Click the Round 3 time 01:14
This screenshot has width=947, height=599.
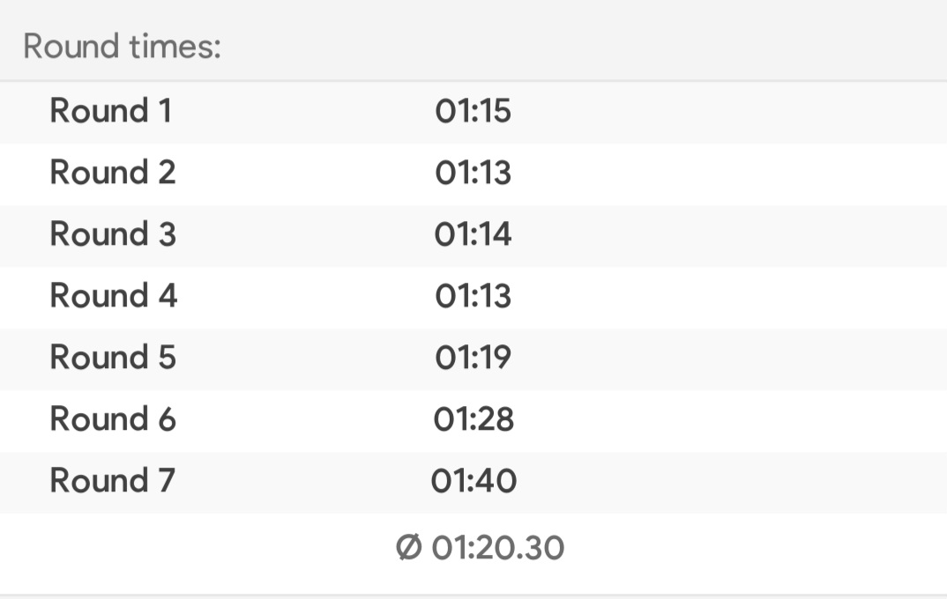(x=473, y=234)
